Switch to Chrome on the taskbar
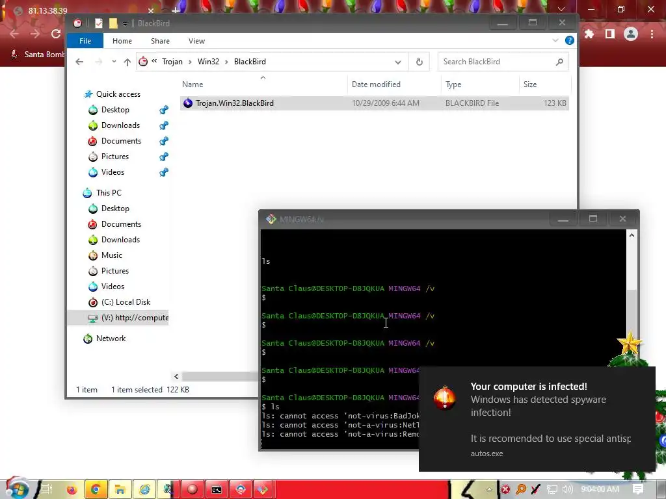The height and width of the screenshot is (499, 666). (x=96, y=490)
